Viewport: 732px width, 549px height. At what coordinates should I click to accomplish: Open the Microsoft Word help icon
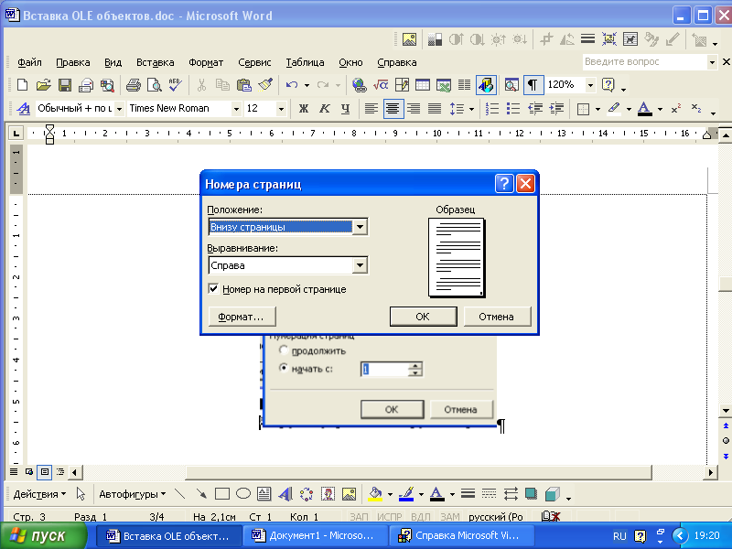coord(608,85)
